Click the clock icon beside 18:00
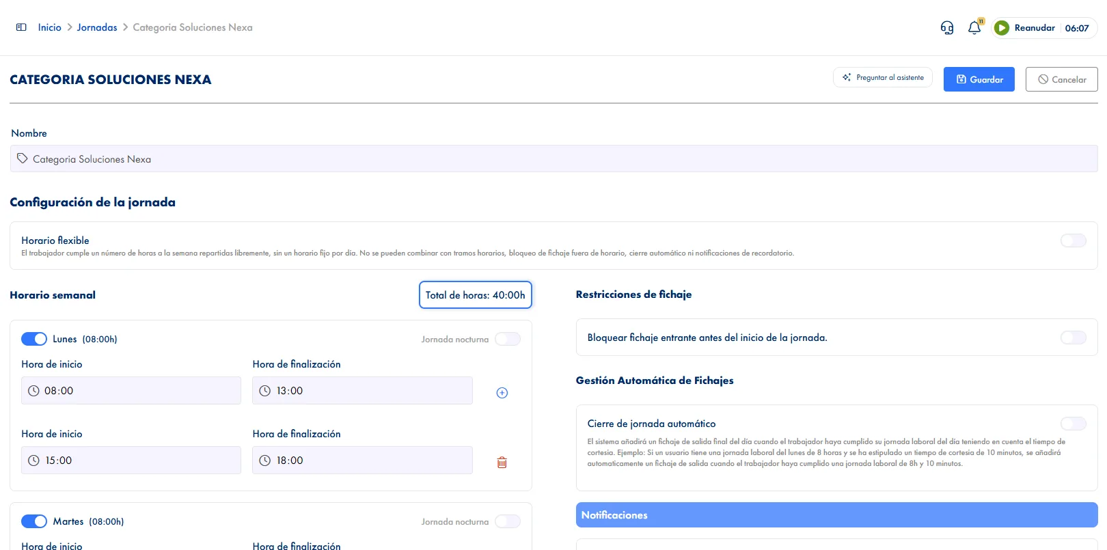1107x550 pixels. (x=265, y=460)
